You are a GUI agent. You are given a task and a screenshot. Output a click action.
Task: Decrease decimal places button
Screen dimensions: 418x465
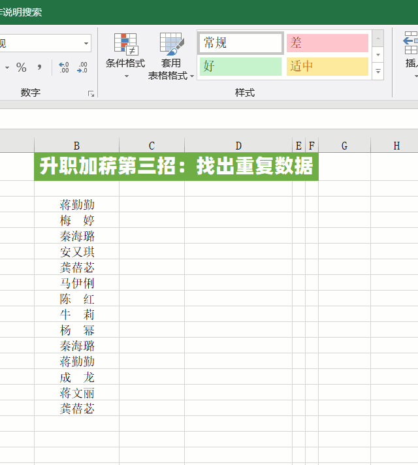[x=82, y=68]
